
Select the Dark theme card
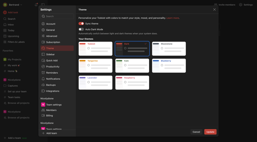132,49
